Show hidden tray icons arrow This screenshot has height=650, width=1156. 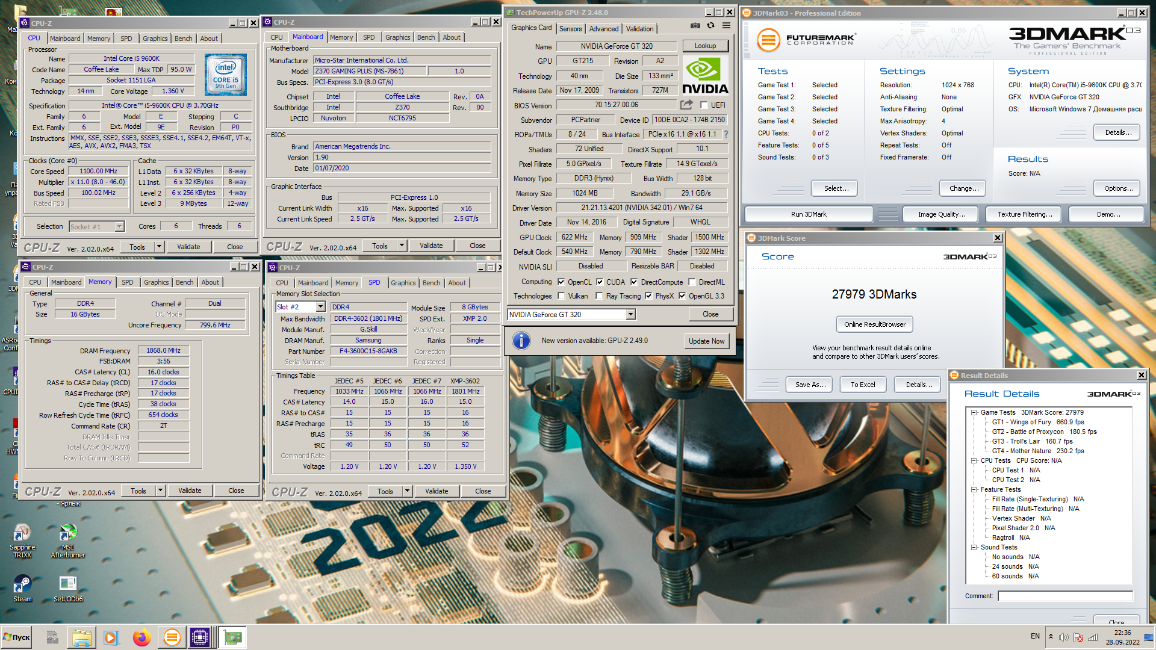[x=1051, y=637]
